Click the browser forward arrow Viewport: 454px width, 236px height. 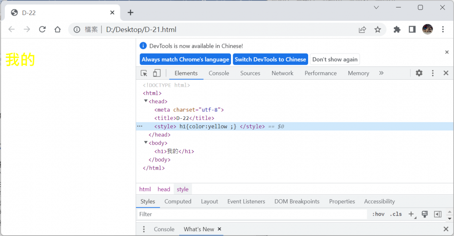[x=27, y=29]
